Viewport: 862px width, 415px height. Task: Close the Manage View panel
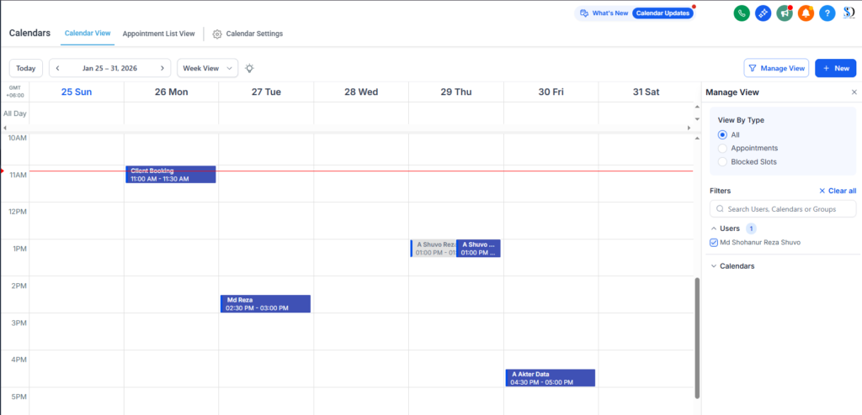854,92
